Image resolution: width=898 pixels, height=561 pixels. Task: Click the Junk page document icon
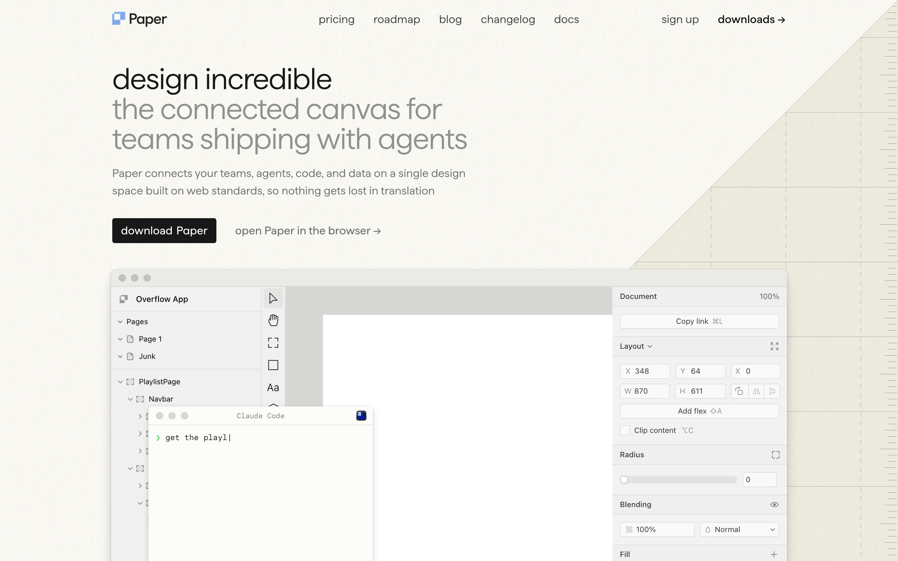click(x=130, y=356)
